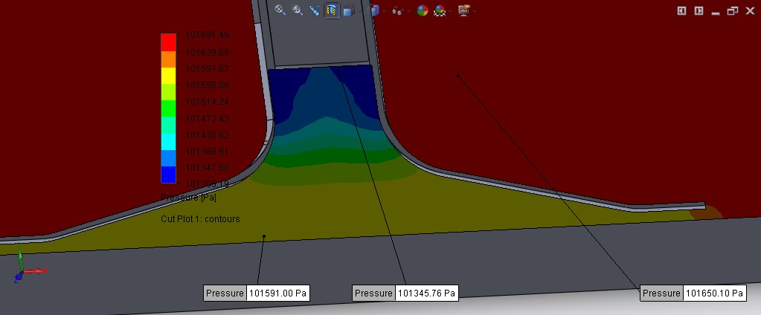Screen dimensions: 761x315
Task: Click the Cut Plot 1: contours label
Action: tap(200, 219)
